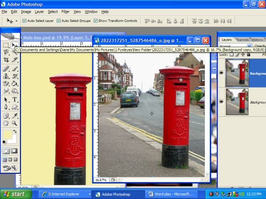Click Background copy layer thumbnail
This screenshot has width=266, height=199.
coord(237,73)
